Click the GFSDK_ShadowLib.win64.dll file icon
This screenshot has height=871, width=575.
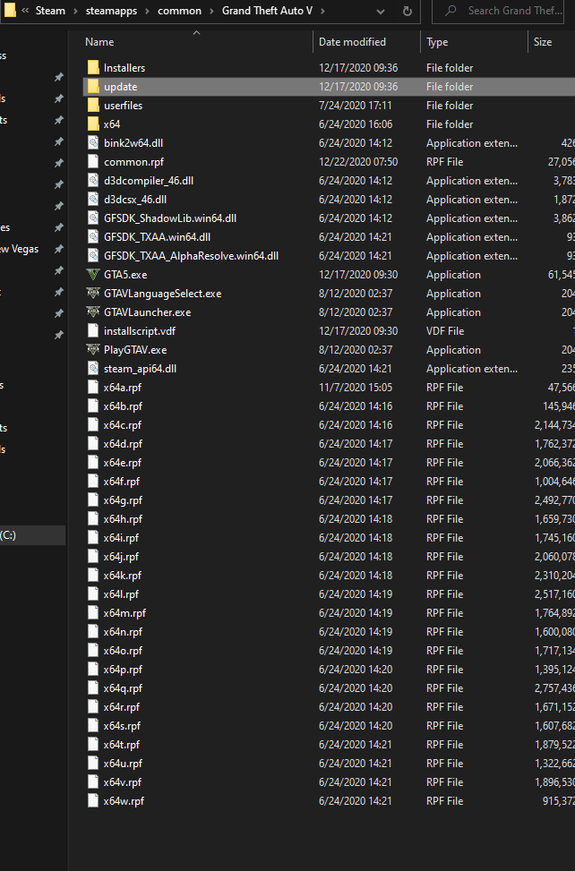pyautogui.click(x=93, y=218)
